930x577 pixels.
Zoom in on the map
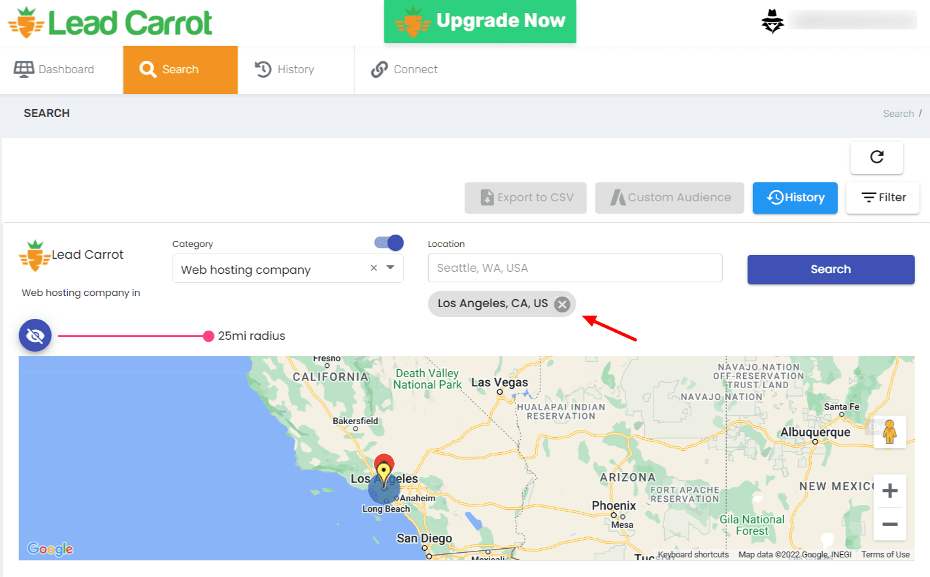pyautogui.click(x=890, y=491)
